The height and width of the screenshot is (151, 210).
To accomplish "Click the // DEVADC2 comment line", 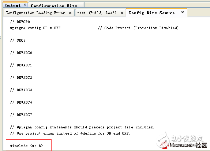I will 21,77.
